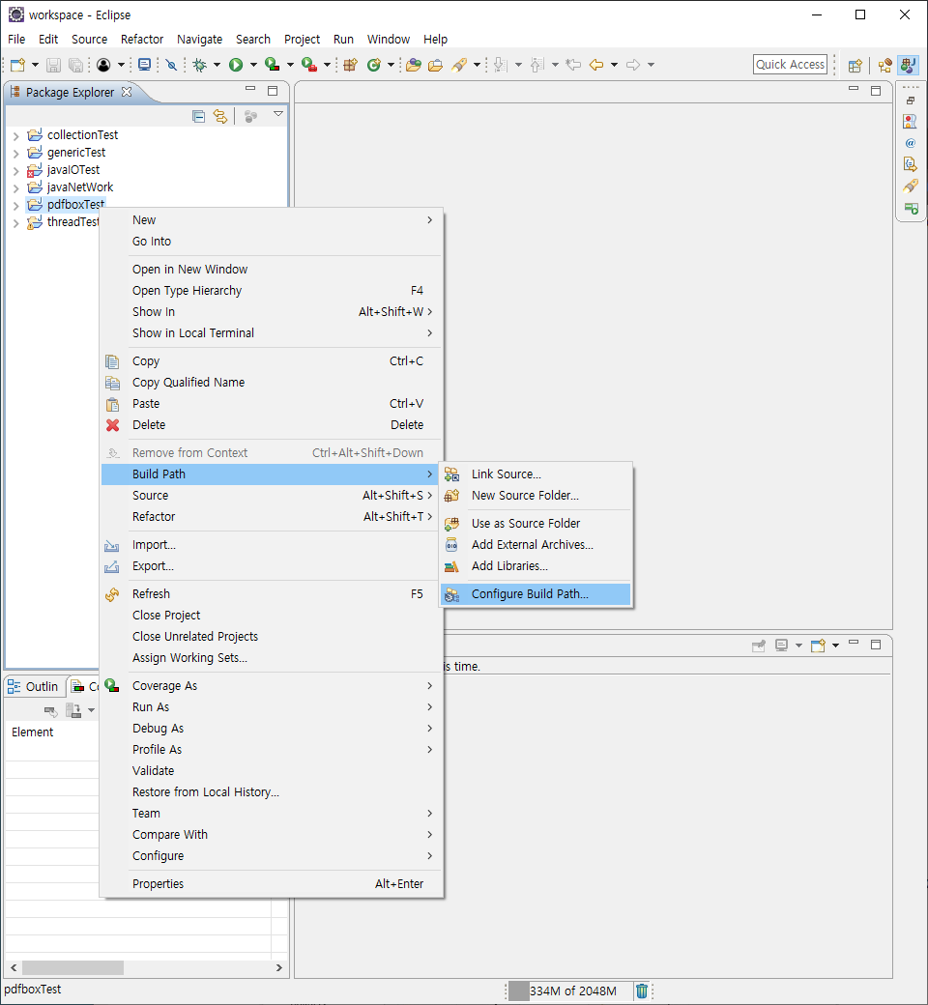
Task: Choose Add External Archives... option
Action: click(536, 545)
